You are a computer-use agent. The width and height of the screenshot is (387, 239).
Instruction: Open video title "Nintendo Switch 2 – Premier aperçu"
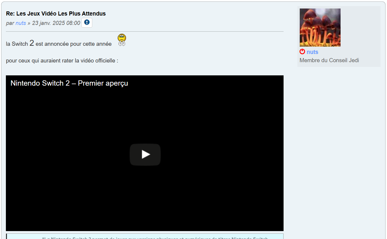point(69,83)
